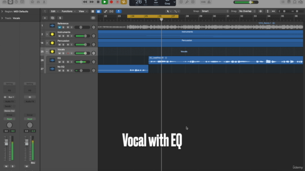The image size is (305, 171).
Task: Open the Loop Browser icon
Action: coord(295,2)
